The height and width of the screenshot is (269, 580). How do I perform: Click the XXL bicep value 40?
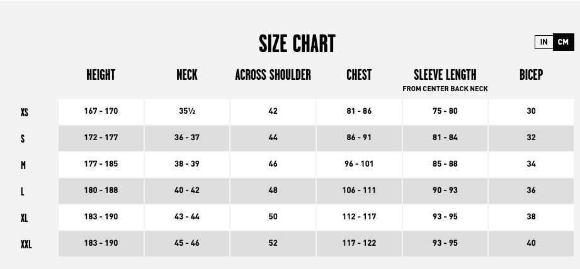click(x=531, y=243)
